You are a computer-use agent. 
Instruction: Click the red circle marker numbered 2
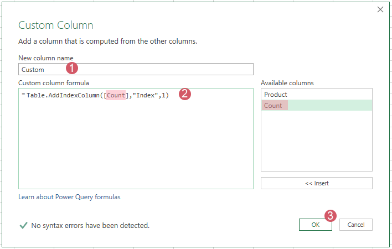point(185,94)
